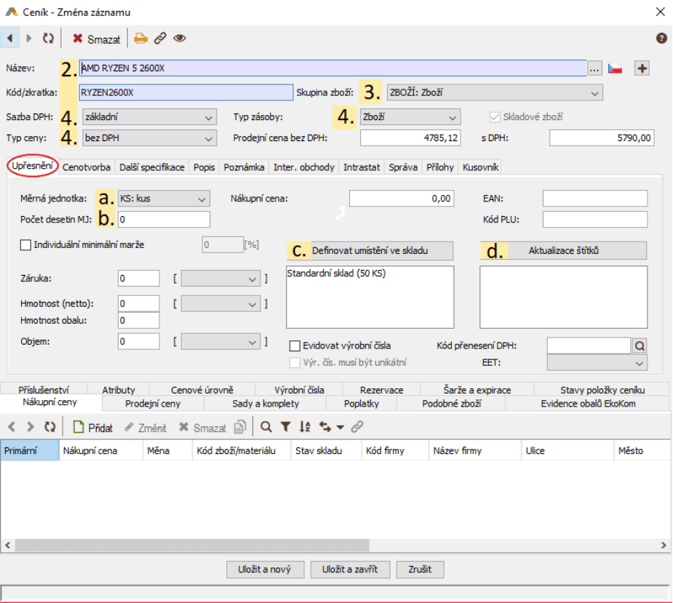
Task: Search the list with magnifier icon
Action: (x=266, y=426)
